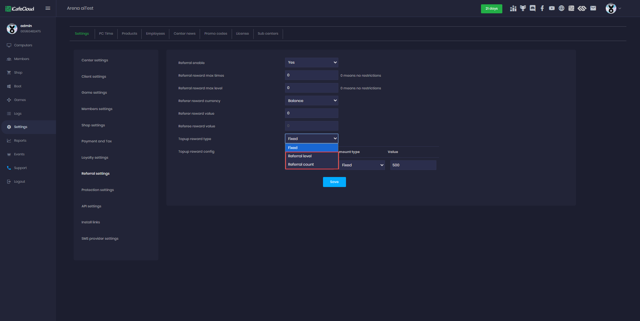Click the Facebook icon in header
Image resolution: width=640 pixels, height=321 pixels.
[542, 8]
